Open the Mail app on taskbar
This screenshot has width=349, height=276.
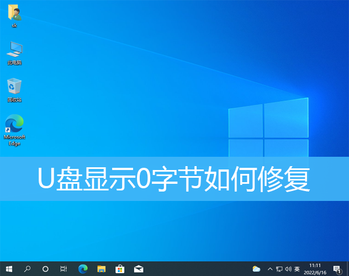[x=139, y=269]
